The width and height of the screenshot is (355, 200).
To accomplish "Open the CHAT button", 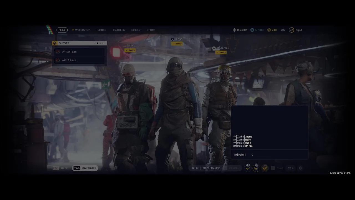I will click(x=277, y=168).
